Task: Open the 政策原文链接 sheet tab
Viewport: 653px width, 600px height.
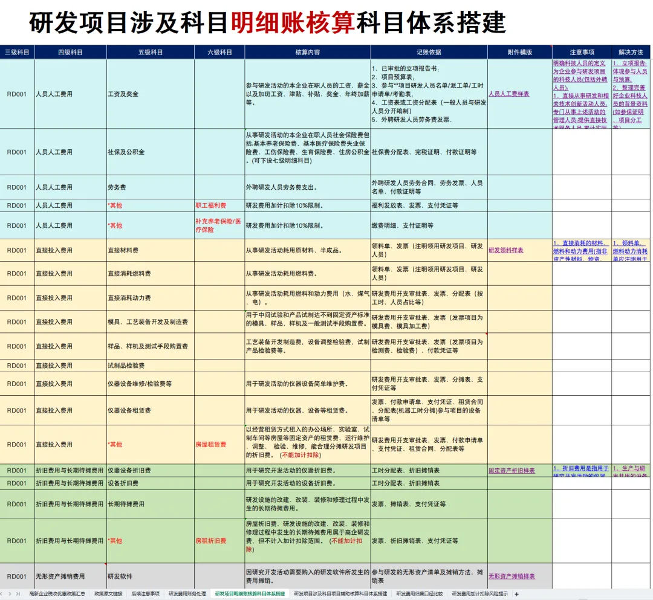Action: [108, 594]
